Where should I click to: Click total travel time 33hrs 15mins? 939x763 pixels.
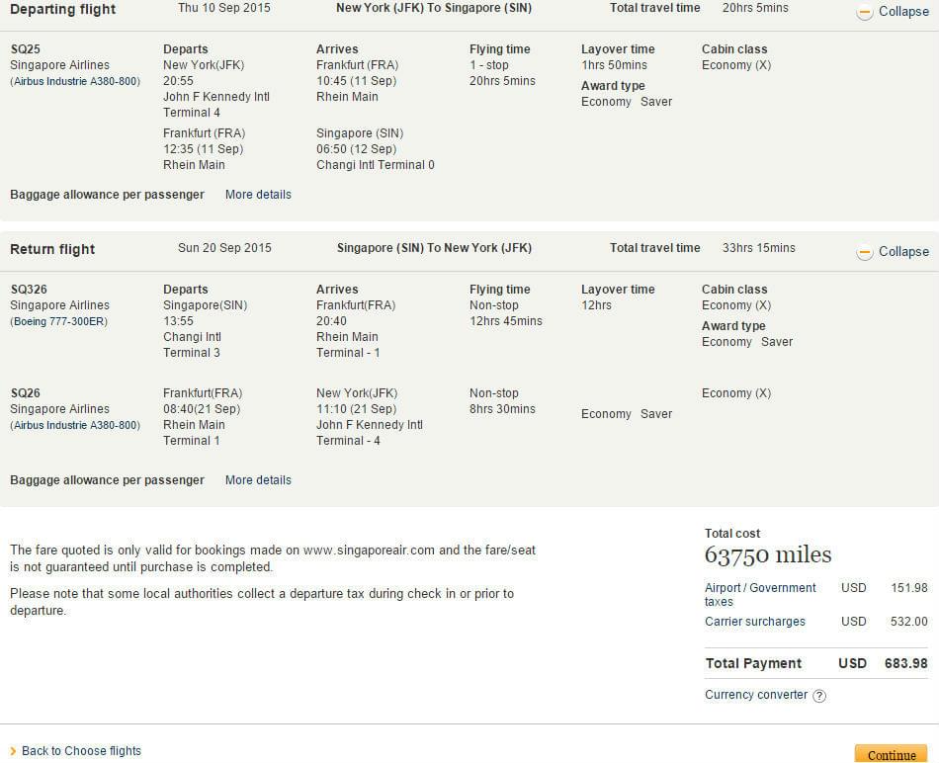tap(759, 248)
